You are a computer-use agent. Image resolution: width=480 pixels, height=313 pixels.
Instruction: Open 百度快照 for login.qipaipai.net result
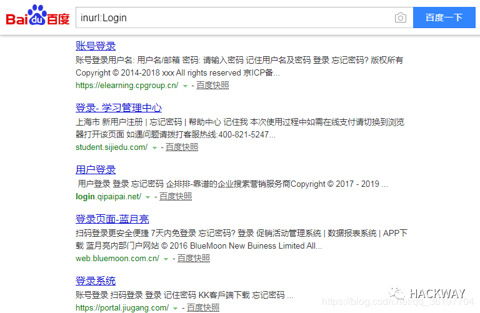(x=176, y=196)
